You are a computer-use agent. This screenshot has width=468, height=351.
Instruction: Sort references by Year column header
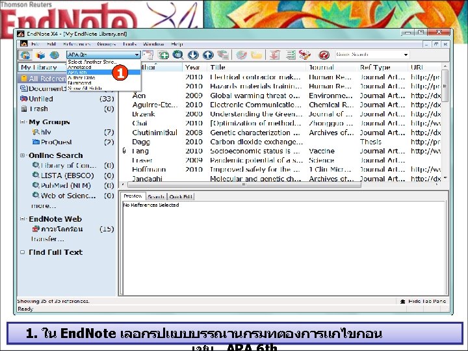tap(195, 68)
